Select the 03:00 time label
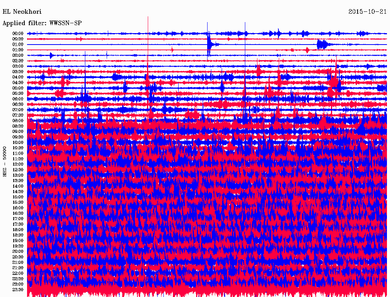390x297 pixels. point(18,66)
